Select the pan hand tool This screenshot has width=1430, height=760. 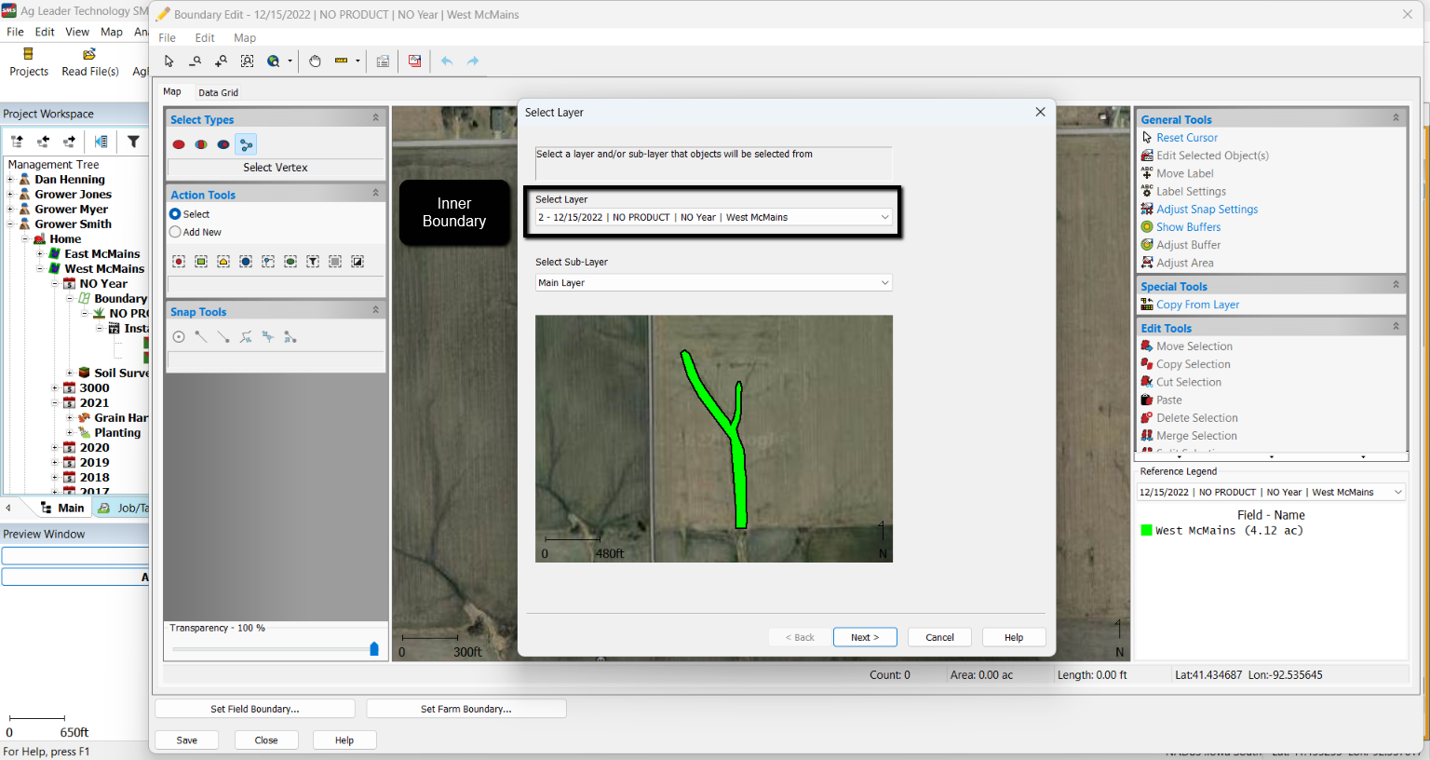pyautogui.click(x=315, y=61)
